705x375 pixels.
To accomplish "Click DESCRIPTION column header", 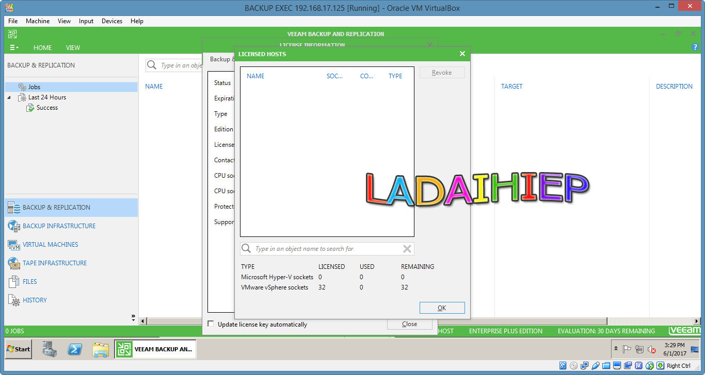I will click(x=674, y=87).
